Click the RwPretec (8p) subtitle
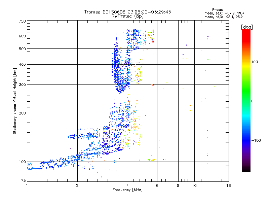 [x=127, y=16]
